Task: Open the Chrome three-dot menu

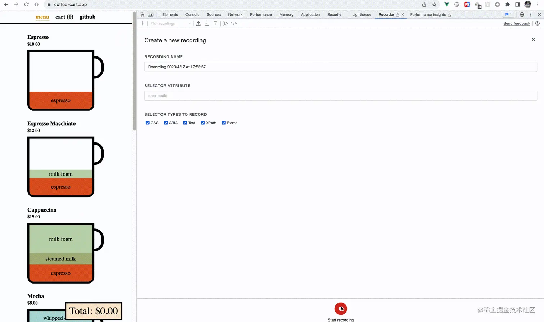Action: coord(538,5)
